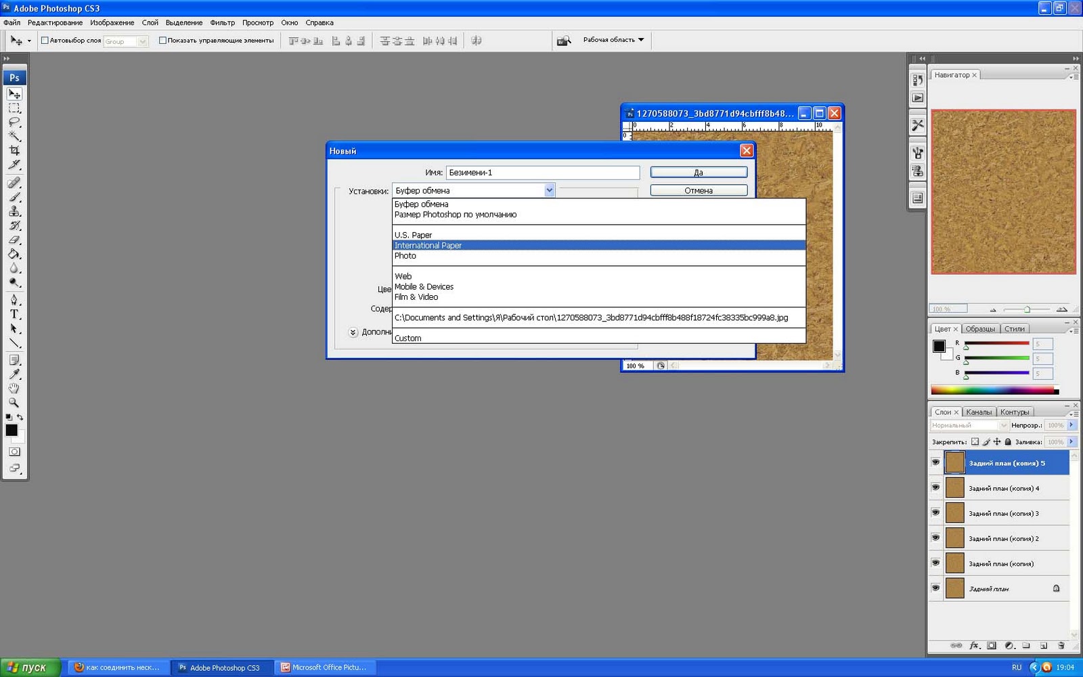Choose Film & Video preset
The width and height of the screenshot is (1083, 677).
pos(599,297)
